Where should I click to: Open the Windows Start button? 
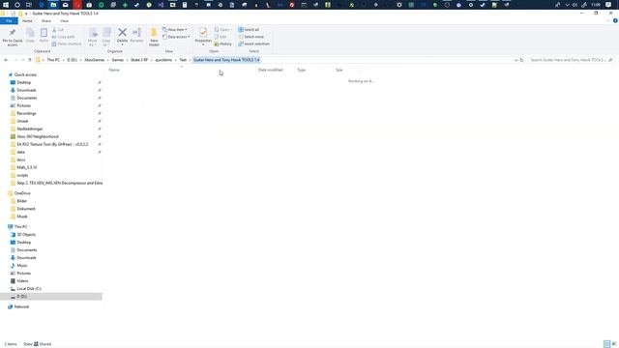point(6,5)
